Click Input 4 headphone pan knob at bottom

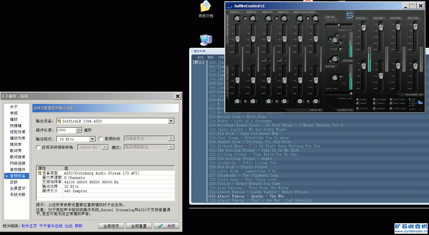(284, 102)
